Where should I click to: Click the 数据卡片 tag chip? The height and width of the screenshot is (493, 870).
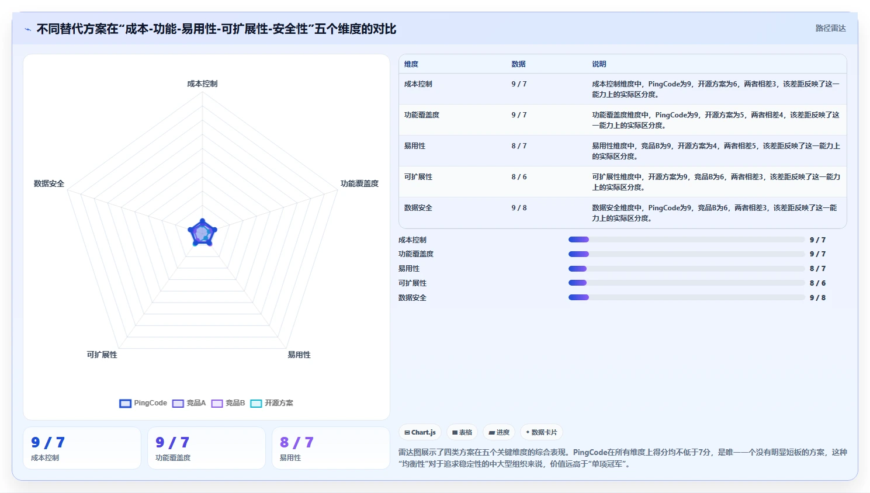(542, 432)
